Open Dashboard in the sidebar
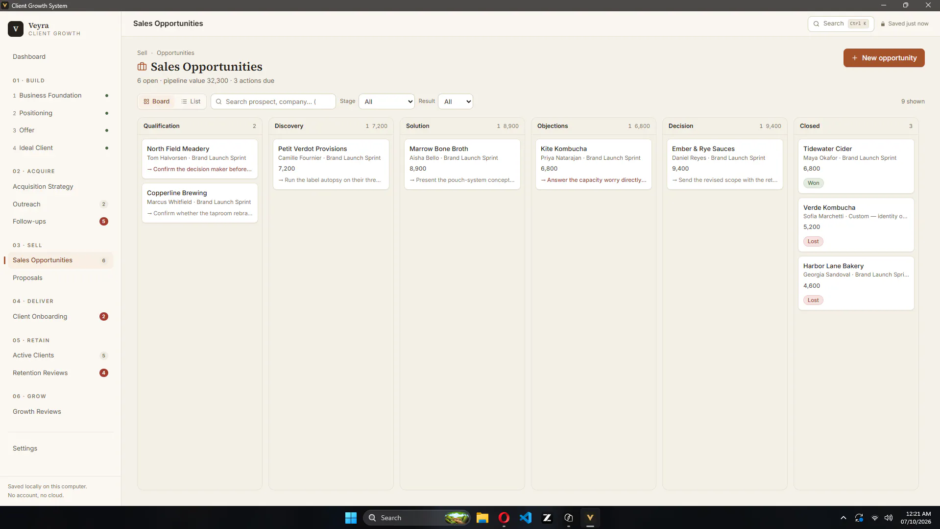 pos(29,57)
